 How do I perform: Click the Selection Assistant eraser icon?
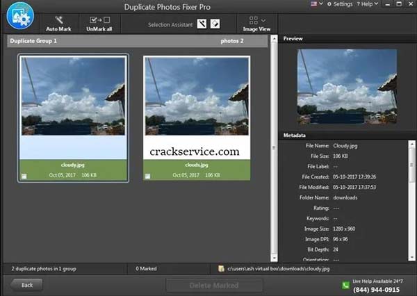(215, 24)
